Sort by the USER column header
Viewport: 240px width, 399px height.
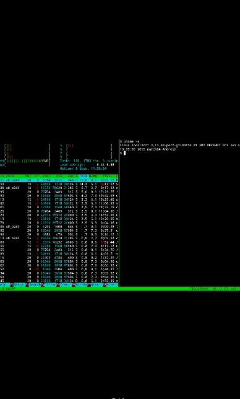point(10,176)
